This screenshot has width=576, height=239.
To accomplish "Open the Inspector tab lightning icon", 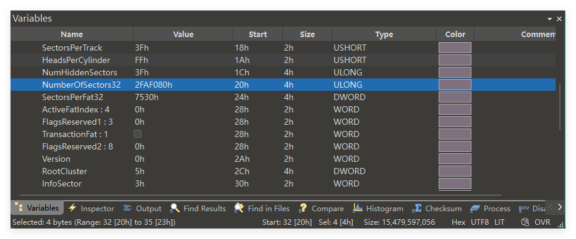I will [72, 208].
